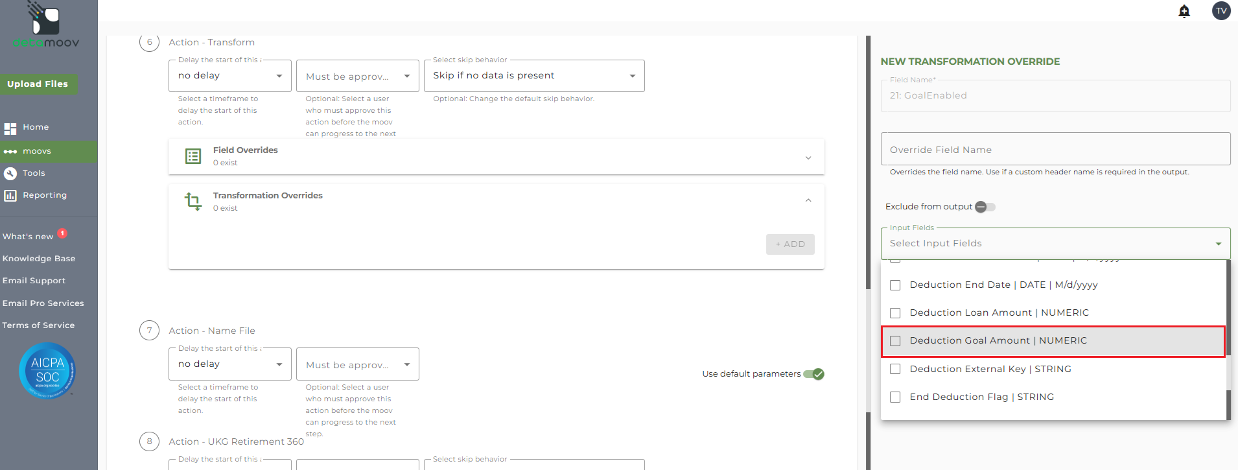The image size is (1238, 470).
Task: Expand the Field Overrides section
Action: click(x=808, y=158)
